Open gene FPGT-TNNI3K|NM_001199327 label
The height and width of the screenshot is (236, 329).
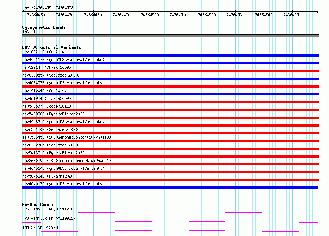(x=49, y=218)
